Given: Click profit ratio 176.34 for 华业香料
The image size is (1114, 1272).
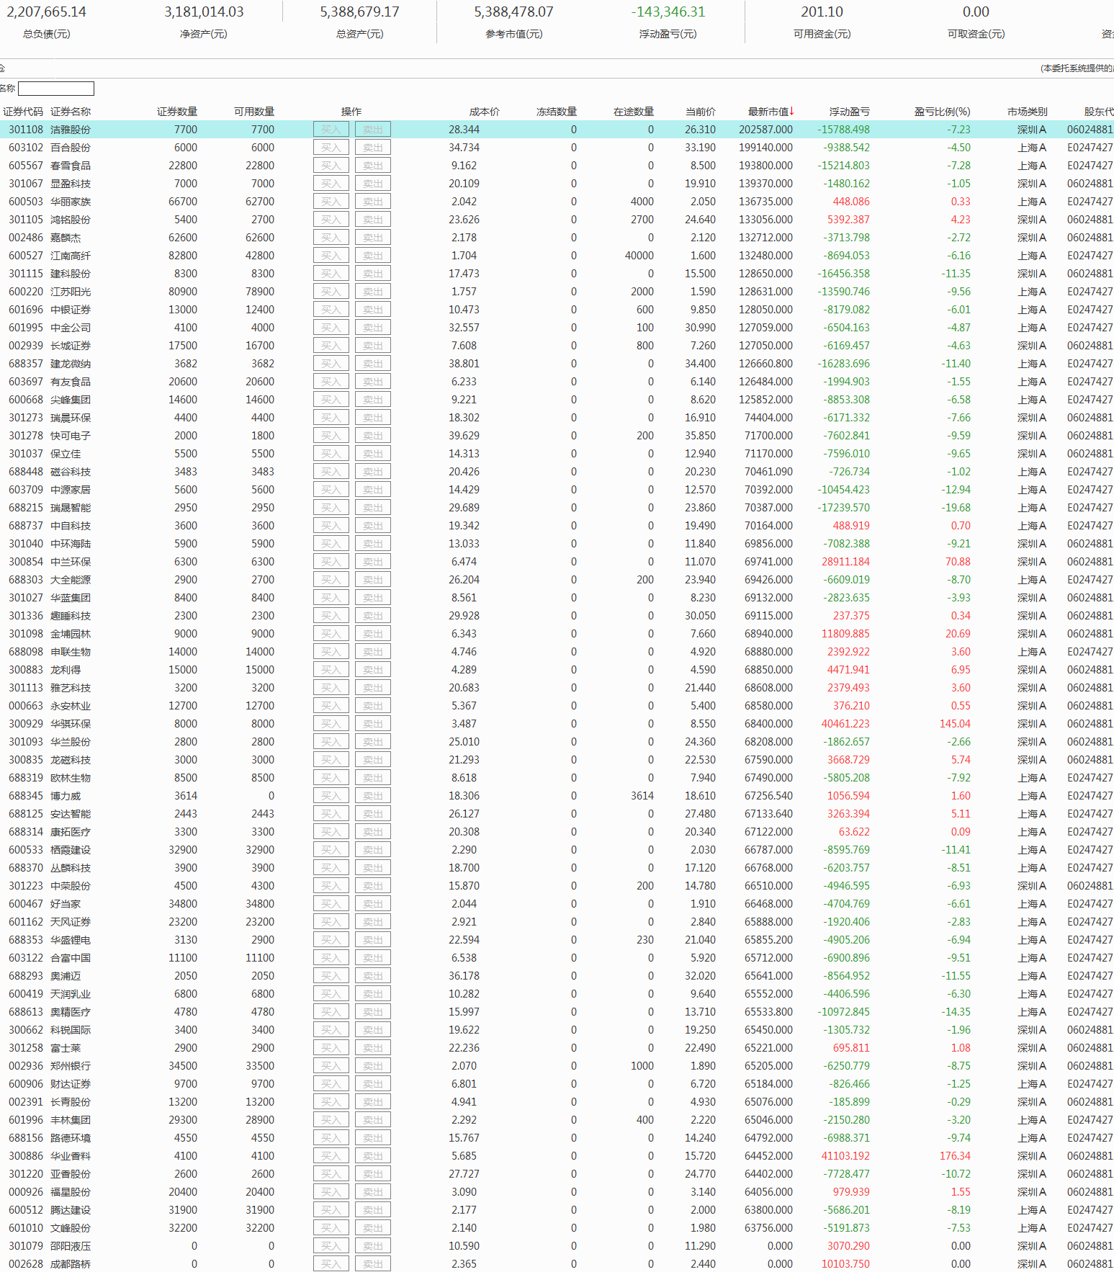Looking at the screenshot, I should coord(955,1156).
